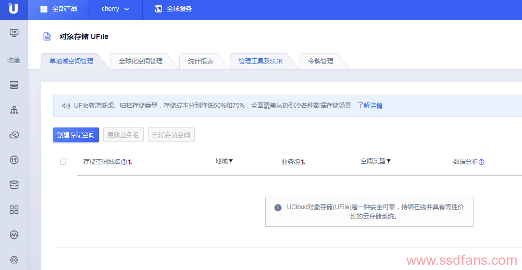This screenshot has height=270, width=522.
Task: Click the 全球服务 globe icon
Action: pyautogui.click(x=158, y=9)
